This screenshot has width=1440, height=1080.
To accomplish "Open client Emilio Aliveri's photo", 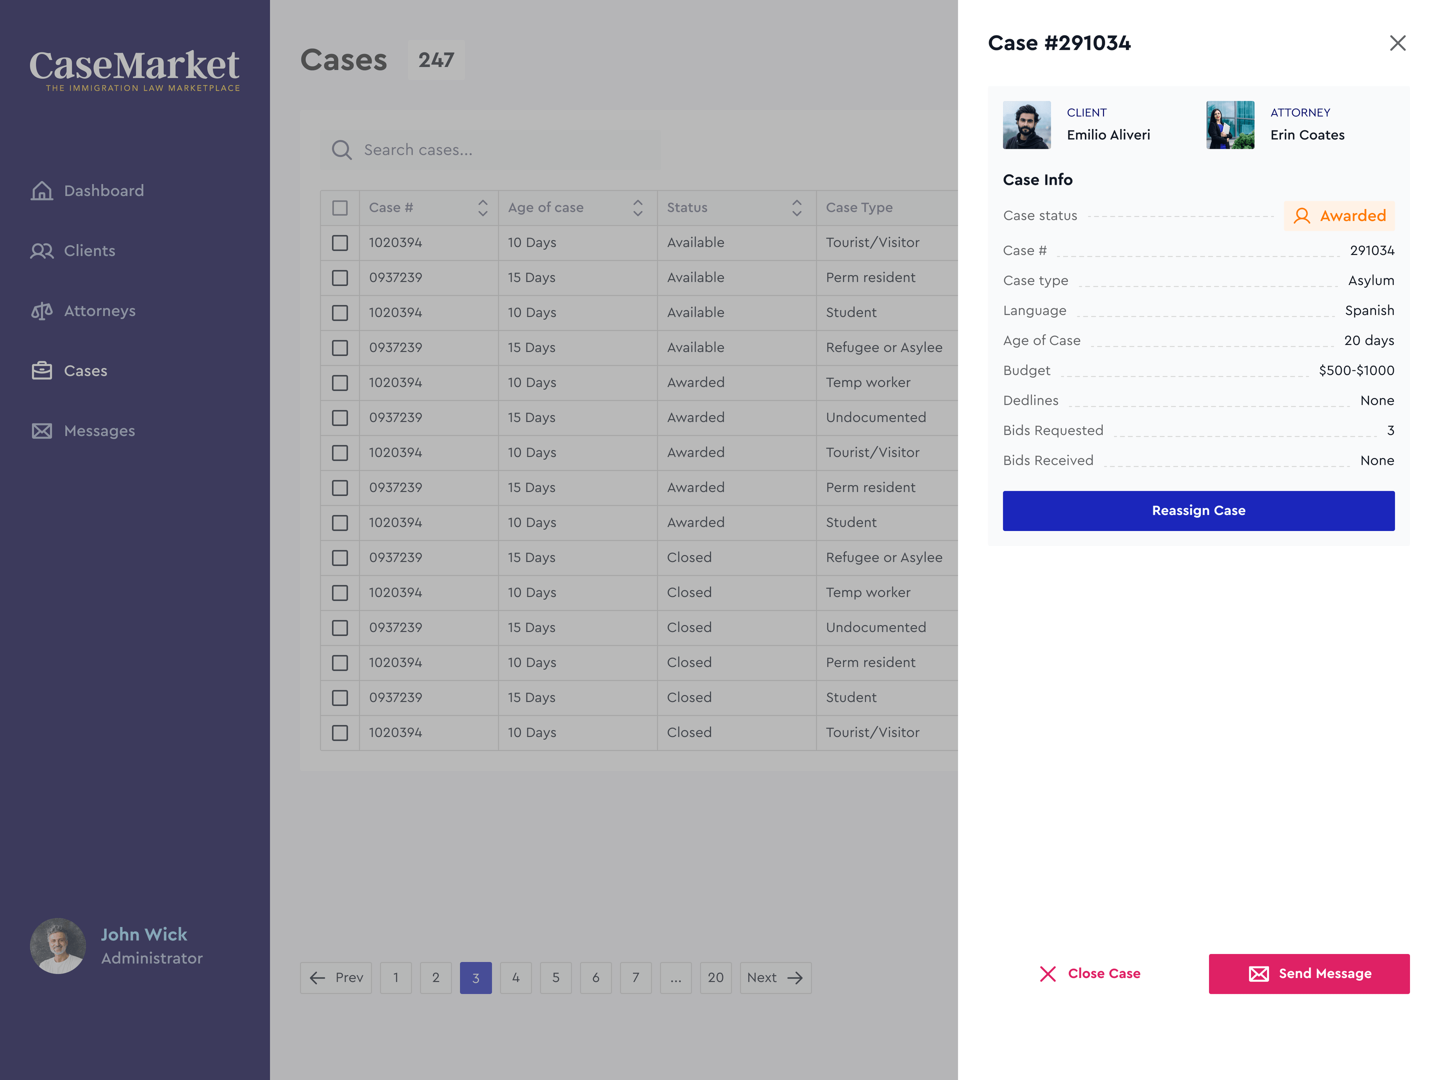I will (x=1027, y=124).
